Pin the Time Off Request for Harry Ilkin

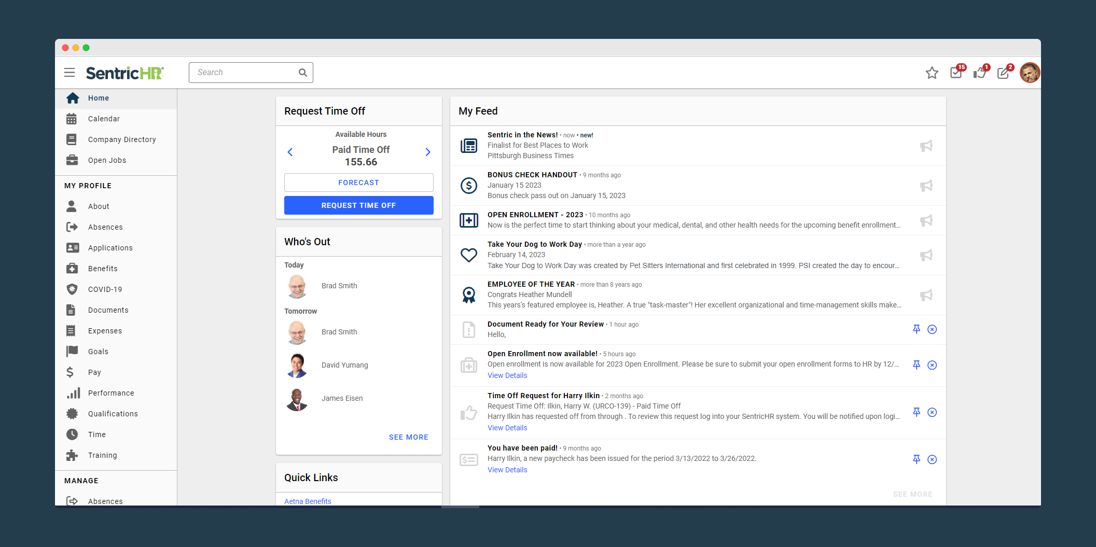click(x=917, y=412)
